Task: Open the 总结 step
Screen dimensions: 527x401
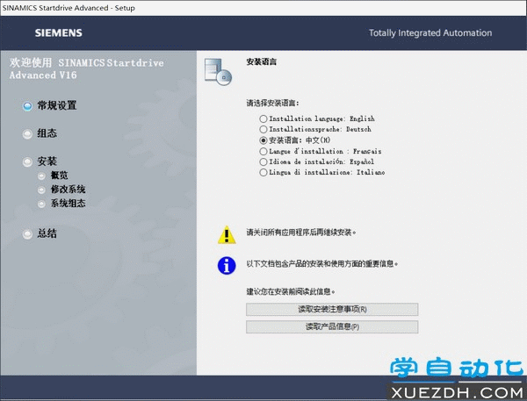Action: (x=40, y=233)
